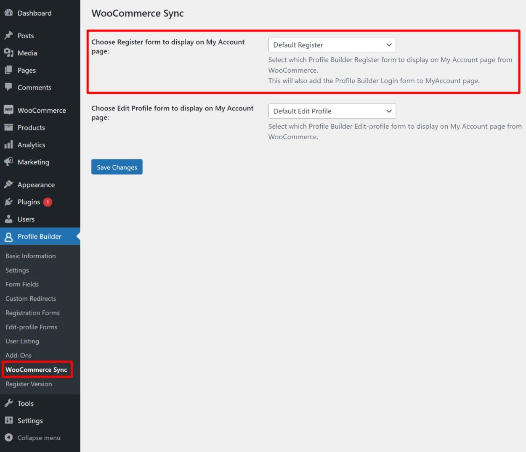Click the Dashboard gauge icon
526x452 pixels.
pos(8,13)
